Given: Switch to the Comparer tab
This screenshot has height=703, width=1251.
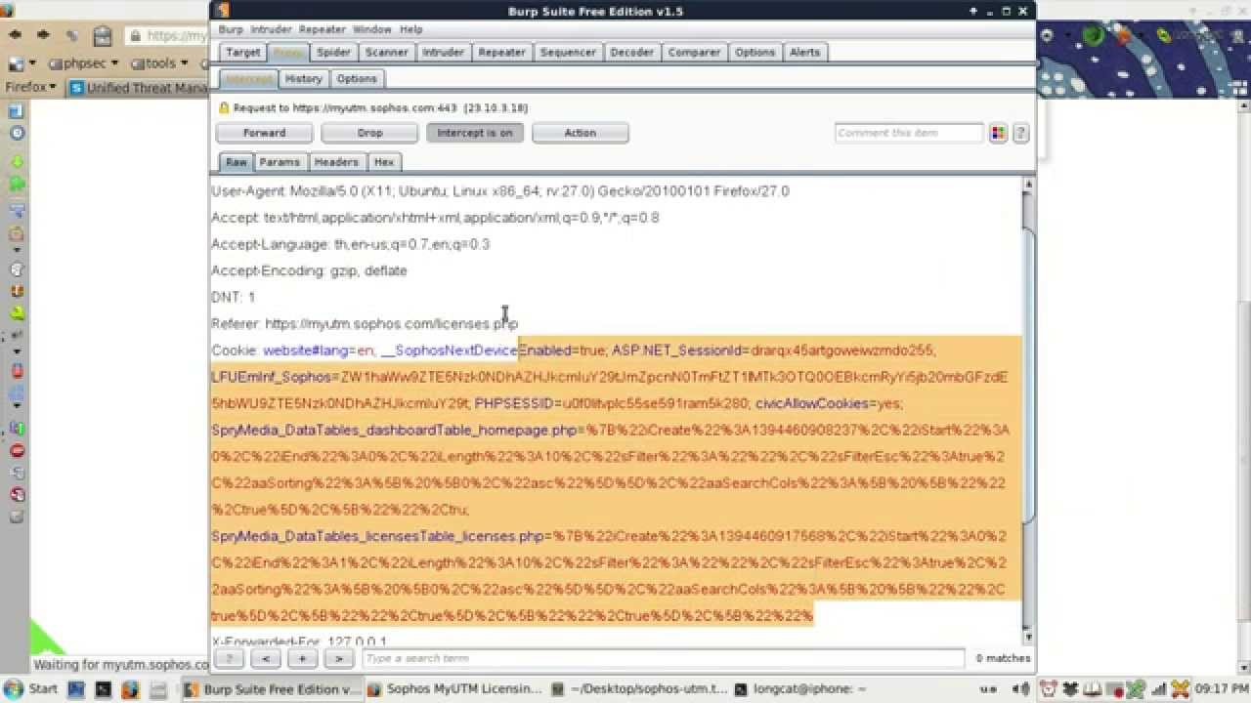Looking at the screenshot, I should pyautogui.click(x=694, y=53).
